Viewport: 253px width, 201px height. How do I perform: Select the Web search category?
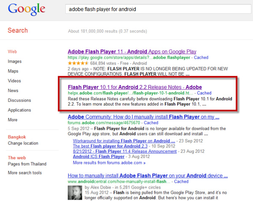click(x=12, y=51)
